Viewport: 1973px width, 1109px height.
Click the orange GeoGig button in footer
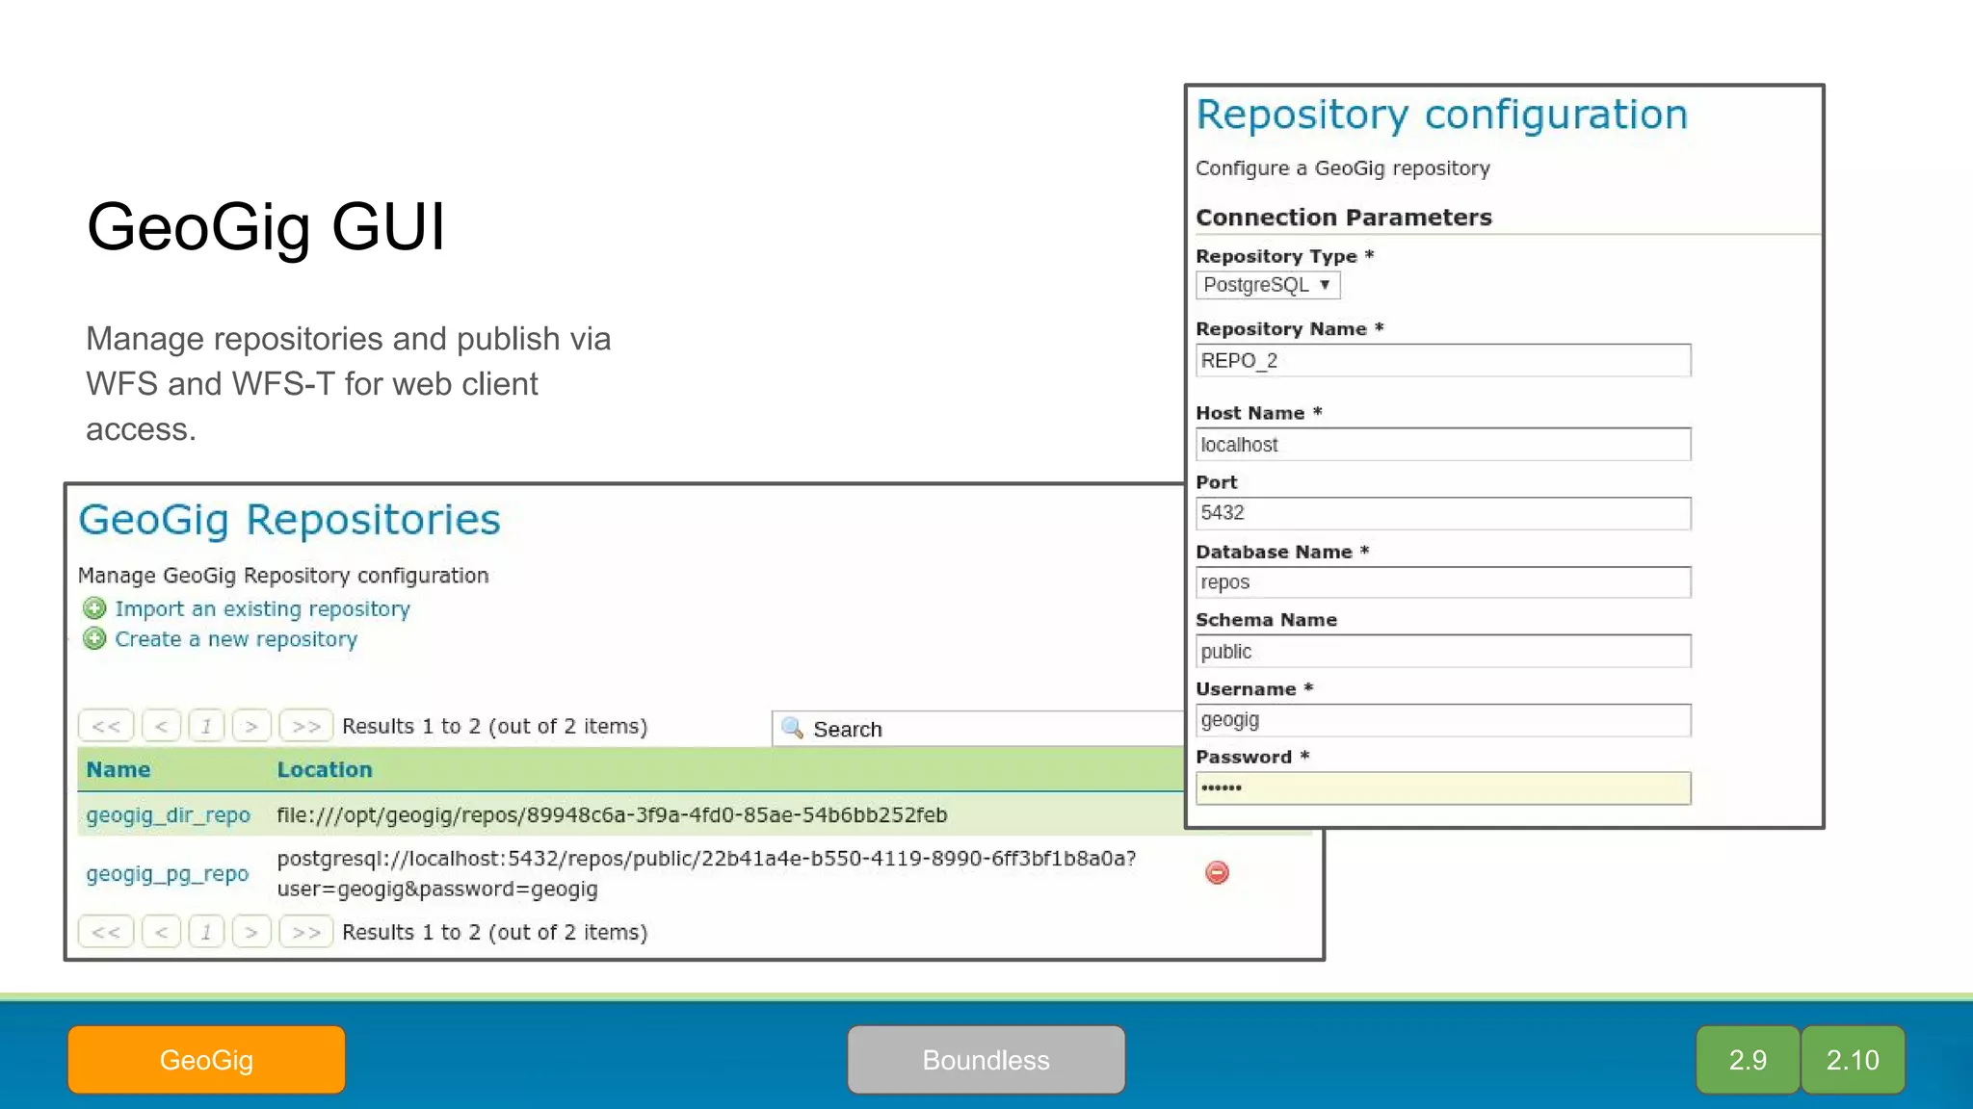pos(206,1060)
